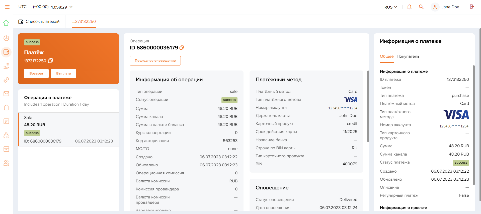Click the success badge in orange payment card
This screenshot has width=481, height=214.
32,42
